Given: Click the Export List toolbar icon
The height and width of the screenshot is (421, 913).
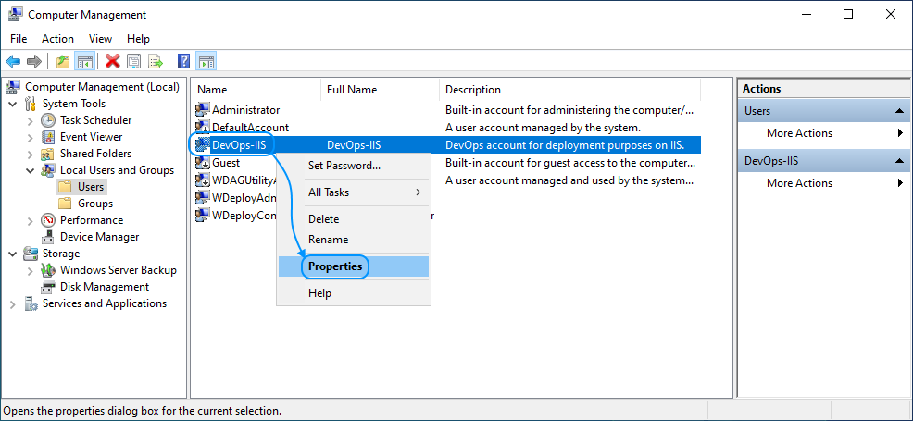Looking at the screenshot, I should click(x=156, y=60).
